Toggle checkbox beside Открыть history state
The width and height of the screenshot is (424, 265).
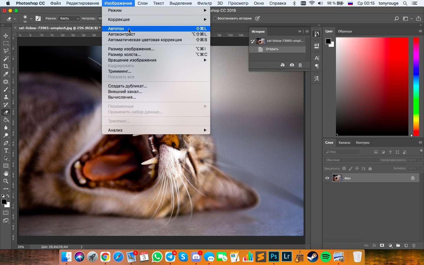coord(253,49)
